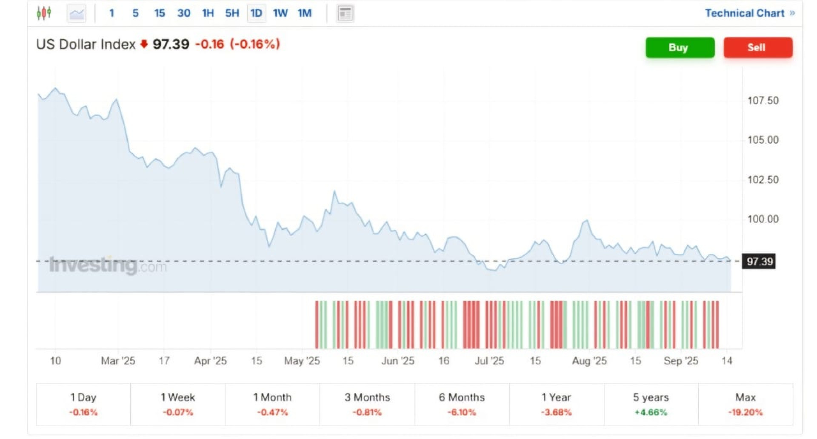Select the area chart icon
The width and height of the screenshot is (817, 439).
click(77, 13)
